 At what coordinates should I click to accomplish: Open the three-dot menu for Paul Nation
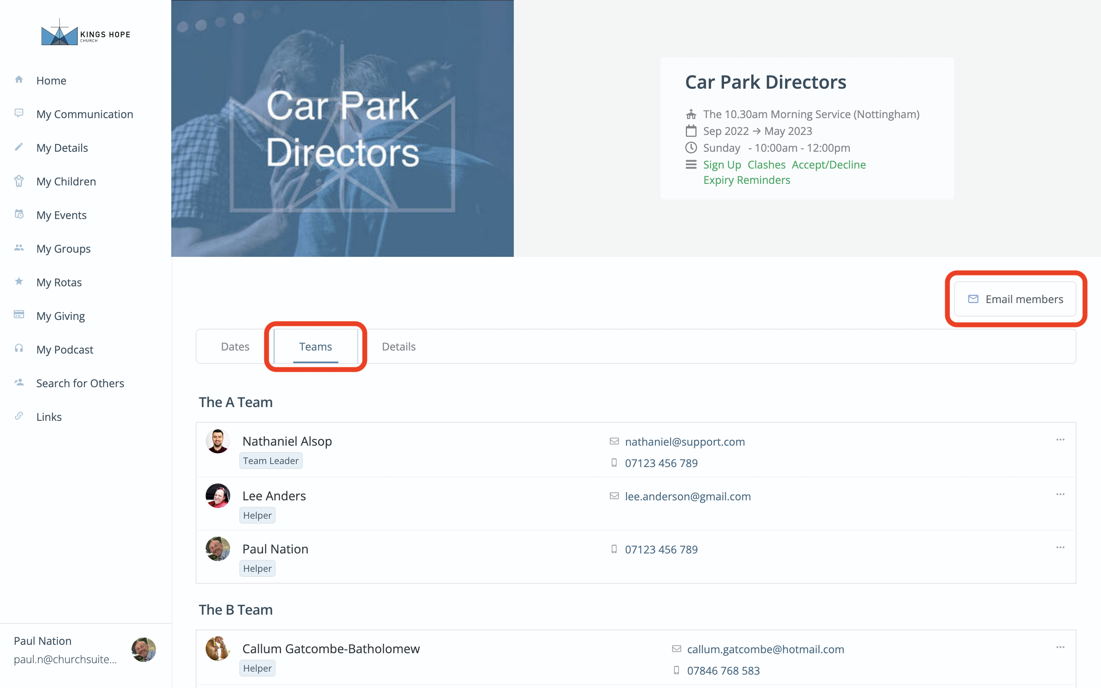click(1060, 548)
